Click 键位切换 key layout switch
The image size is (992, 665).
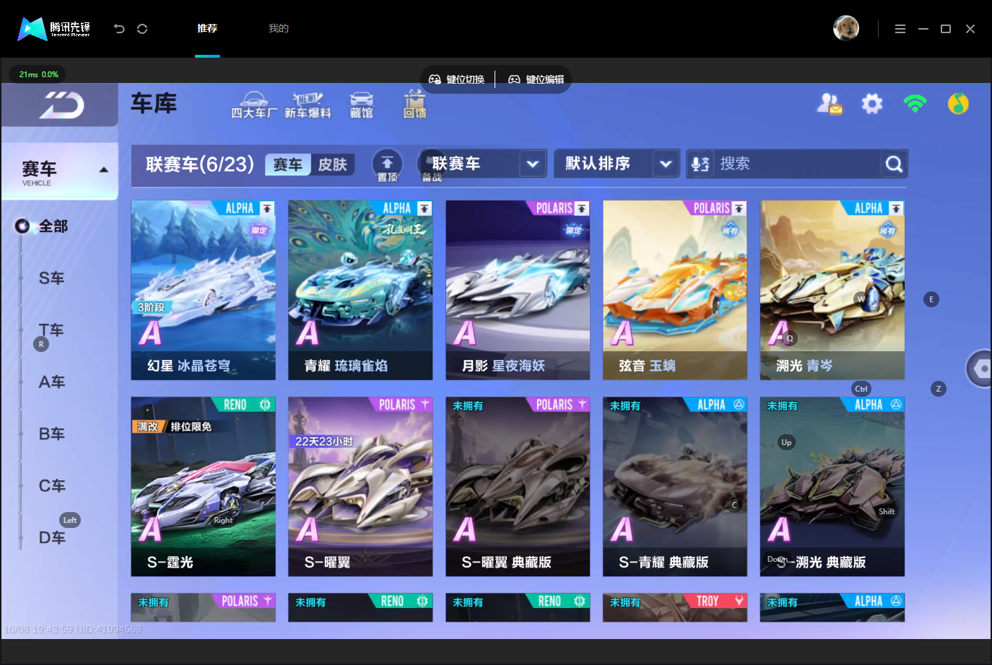[458, 79]
